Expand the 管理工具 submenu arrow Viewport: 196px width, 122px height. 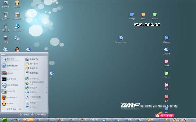coord(46,88)
